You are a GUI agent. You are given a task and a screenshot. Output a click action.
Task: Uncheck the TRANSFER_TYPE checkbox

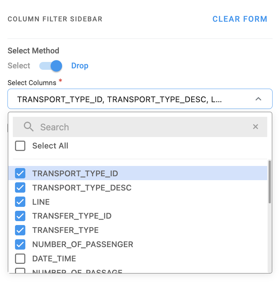[x=20, y=230]
